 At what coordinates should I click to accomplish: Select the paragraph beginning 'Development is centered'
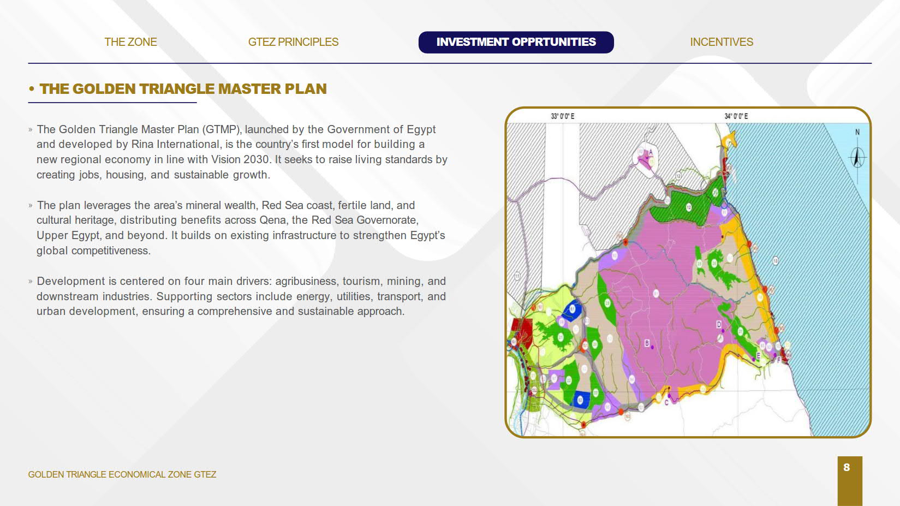tap(241, 296)
